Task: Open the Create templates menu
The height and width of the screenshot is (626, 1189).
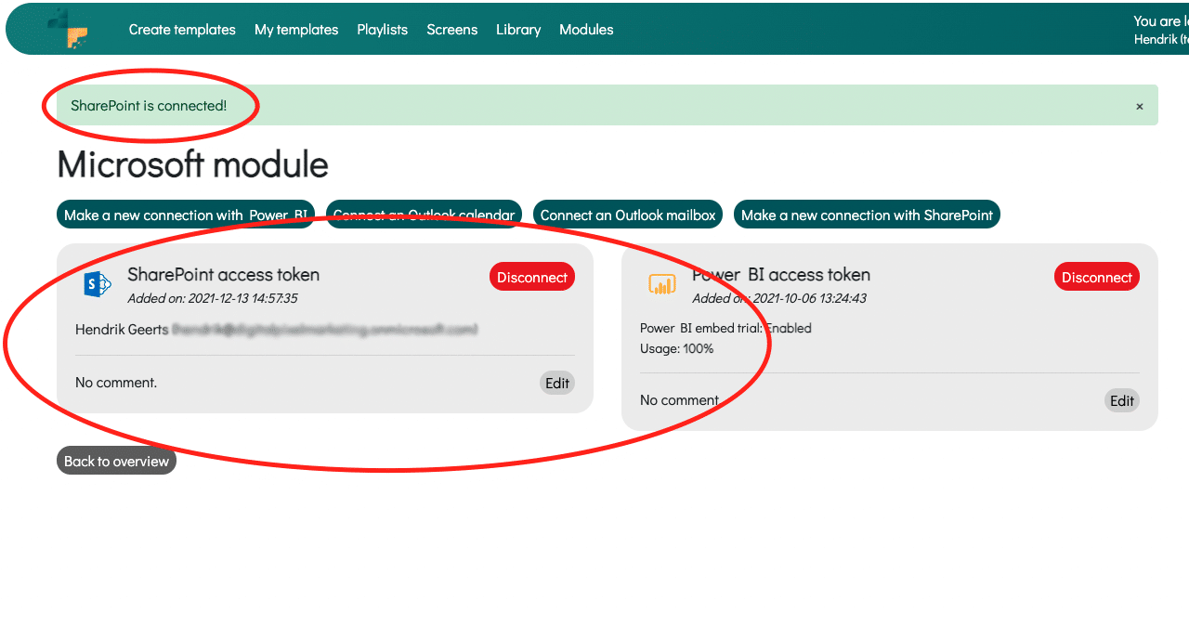Action: 182,30
